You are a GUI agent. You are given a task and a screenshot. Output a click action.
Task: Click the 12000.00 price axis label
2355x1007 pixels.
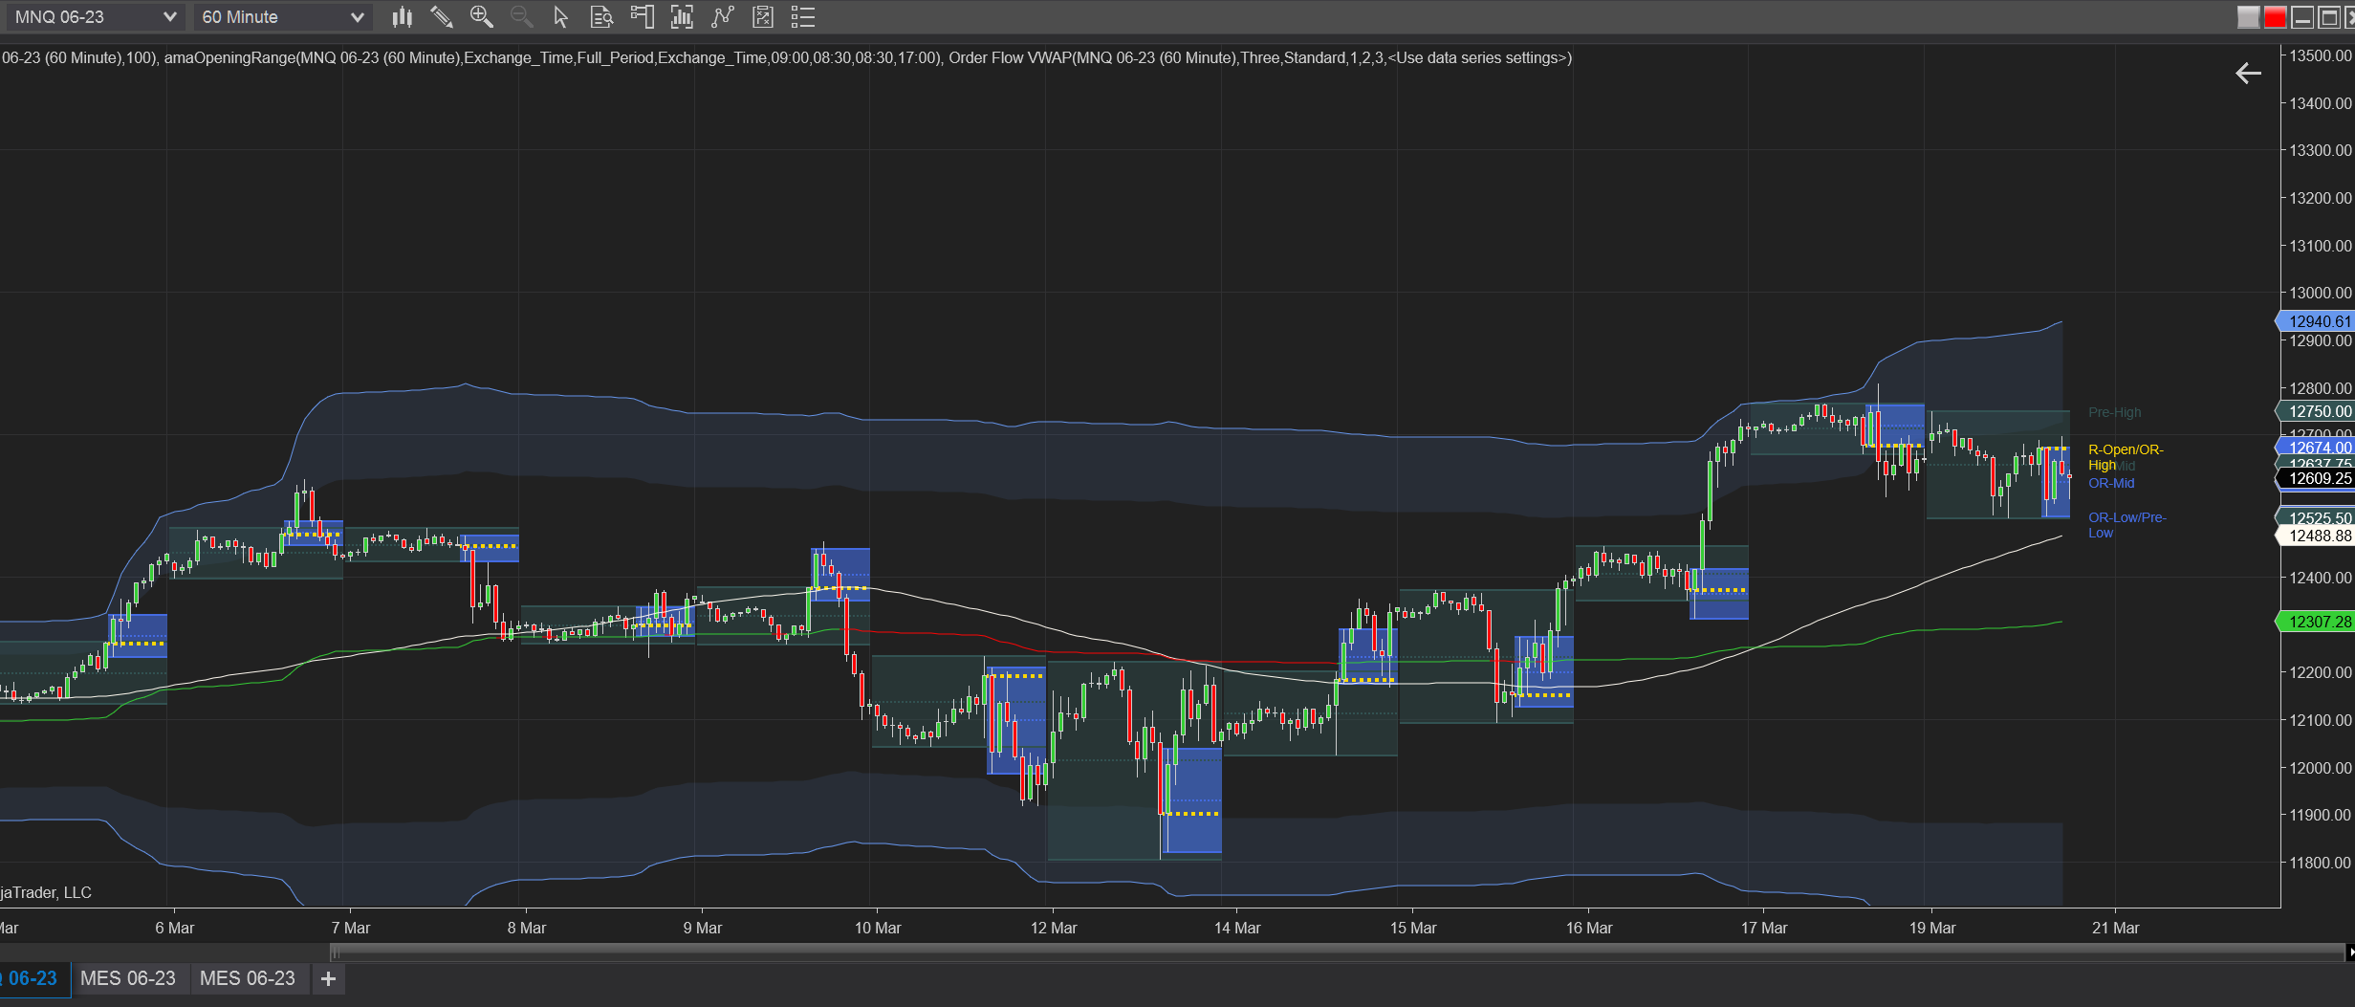click(x=2320, y=768)
